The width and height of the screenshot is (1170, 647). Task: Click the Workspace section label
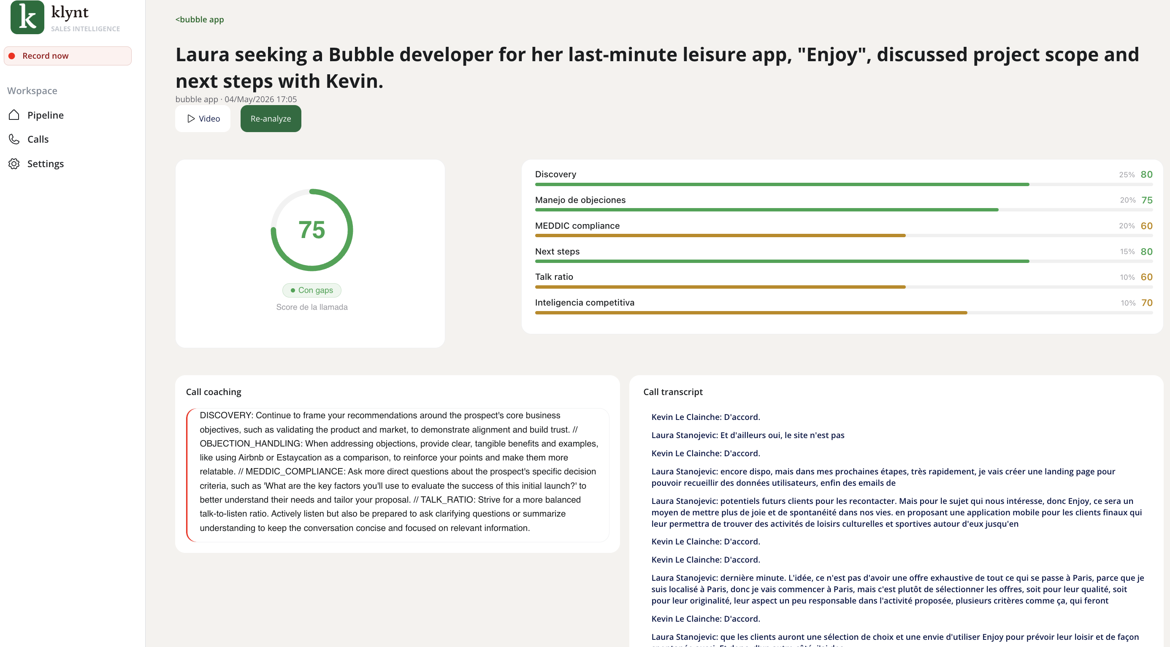32,90
